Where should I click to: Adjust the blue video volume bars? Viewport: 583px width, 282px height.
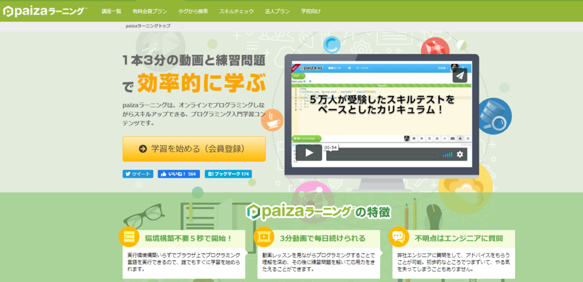[447, 154]
